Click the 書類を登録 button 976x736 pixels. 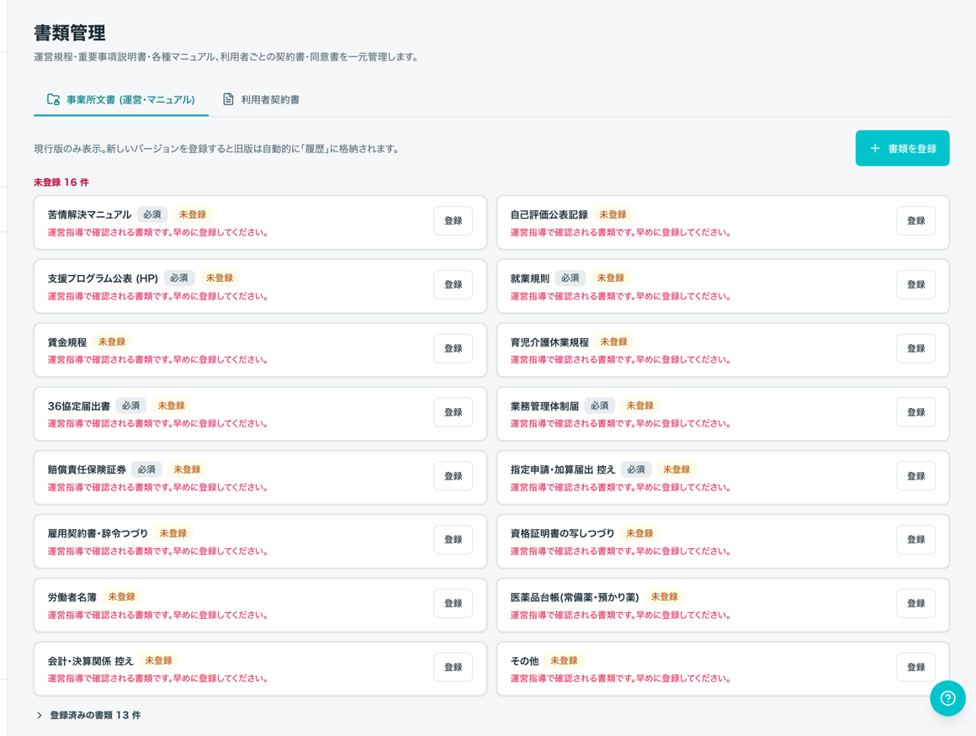coord(902,148)
